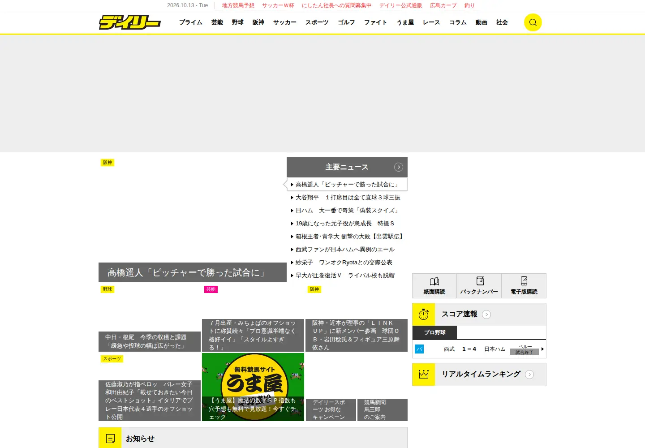
Task: Open the バックナンバー archive icon
Action: 480,281
